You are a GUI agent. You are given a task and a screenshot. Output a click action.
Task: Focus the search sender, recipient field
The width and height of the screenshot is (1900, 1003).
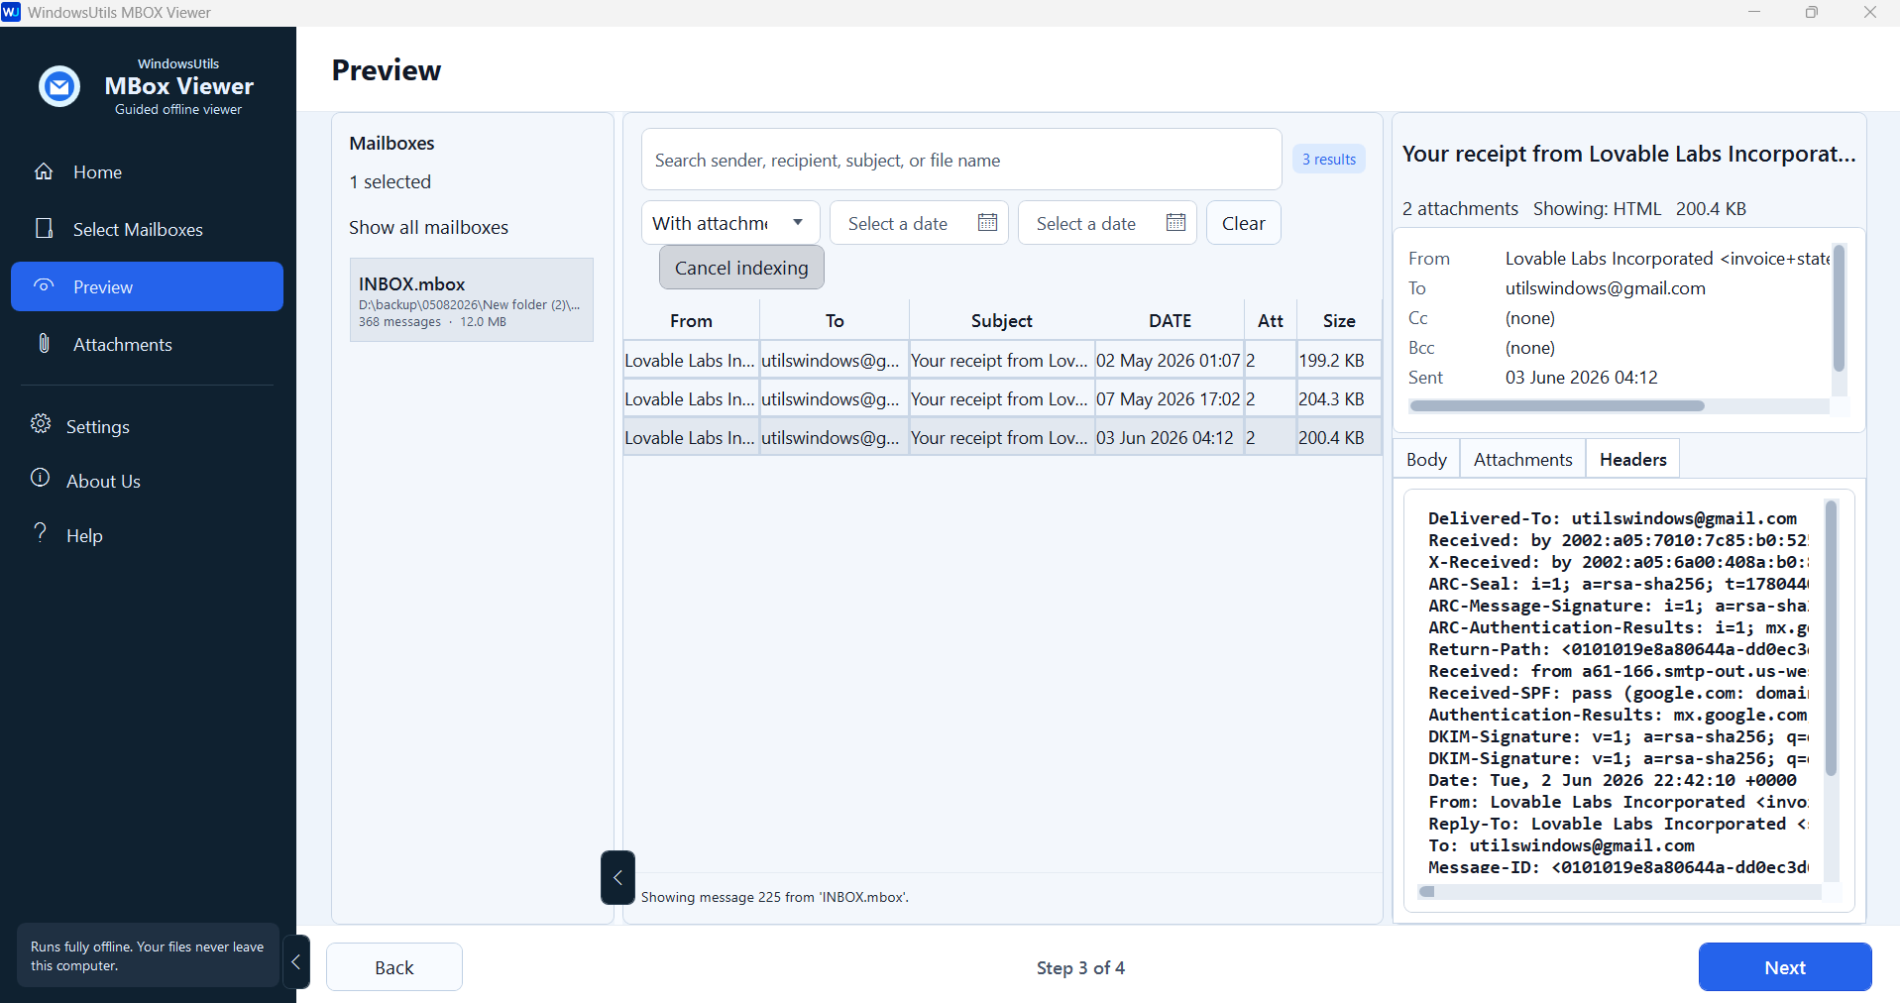coord(961,160)
